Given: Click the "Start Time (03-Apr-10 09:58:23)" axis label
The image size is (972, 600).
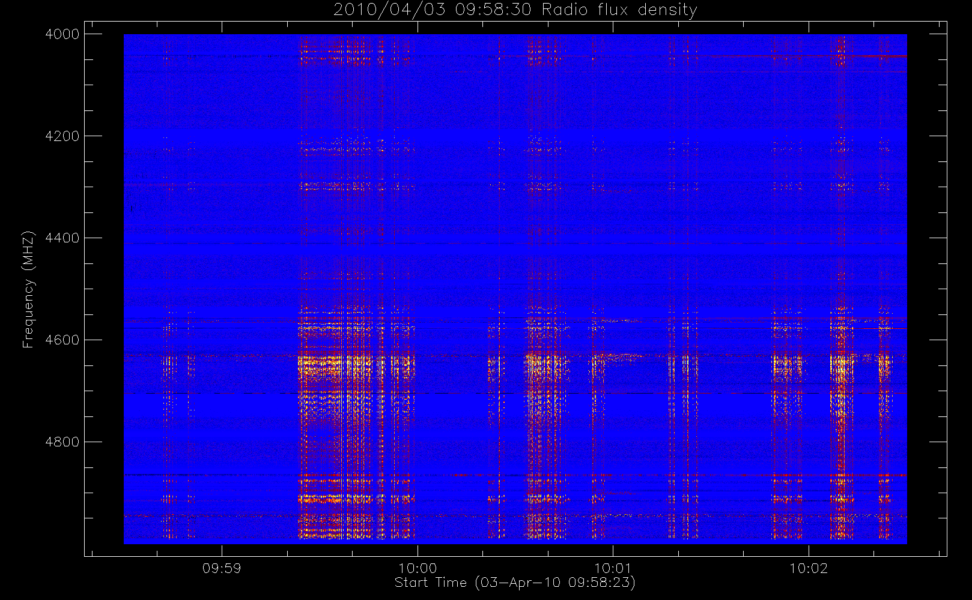Looking at the screenshot, I should 515,583.
